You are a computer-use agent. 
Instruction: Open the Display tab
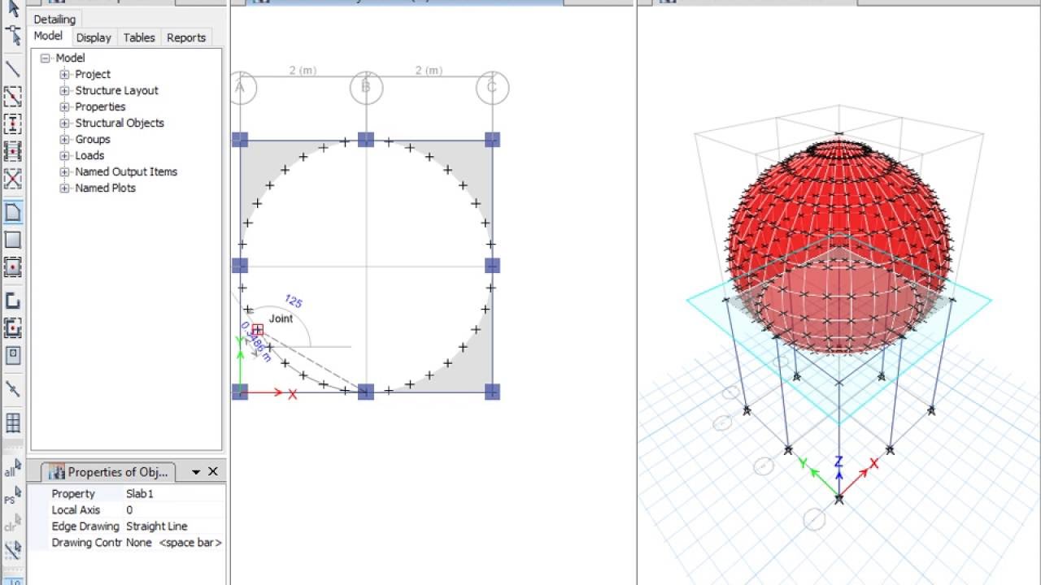click(x=94, y=37)
